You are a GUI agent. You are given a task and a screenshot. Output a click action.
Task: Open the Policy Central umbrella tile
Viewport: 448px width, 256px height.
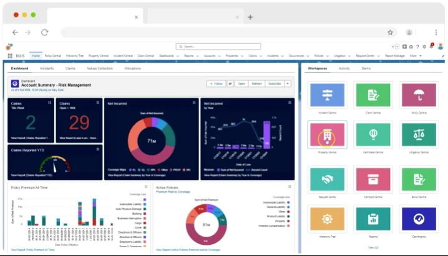(x=419, y=95)
